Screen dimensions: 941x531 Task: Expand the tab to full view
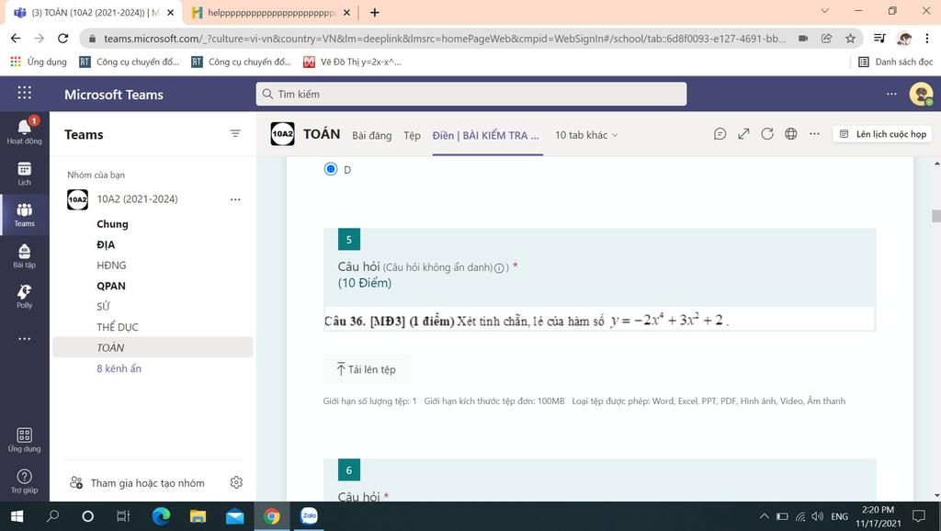(x=743, y=134)
